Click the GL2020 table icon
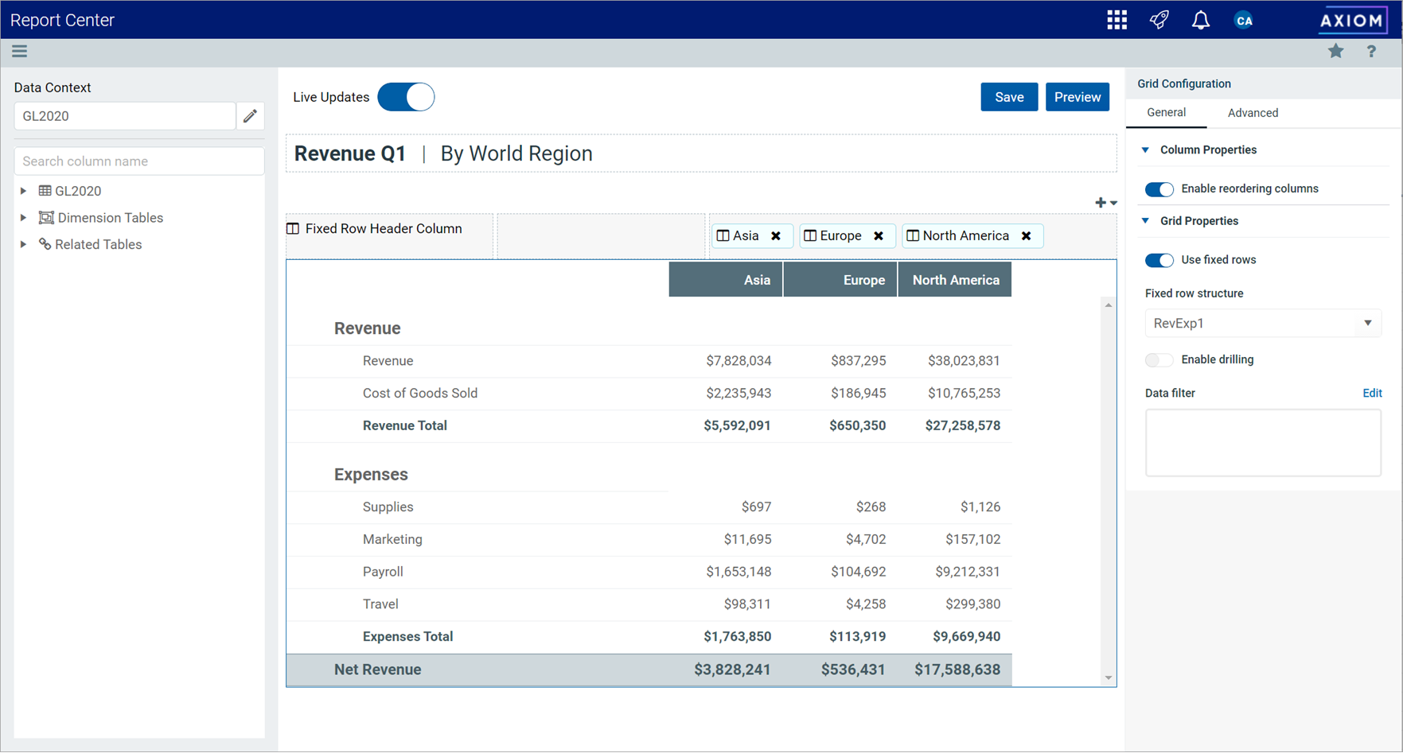Image resolution: width=1403 pixels, height=753 pixels. coord(45,191)
